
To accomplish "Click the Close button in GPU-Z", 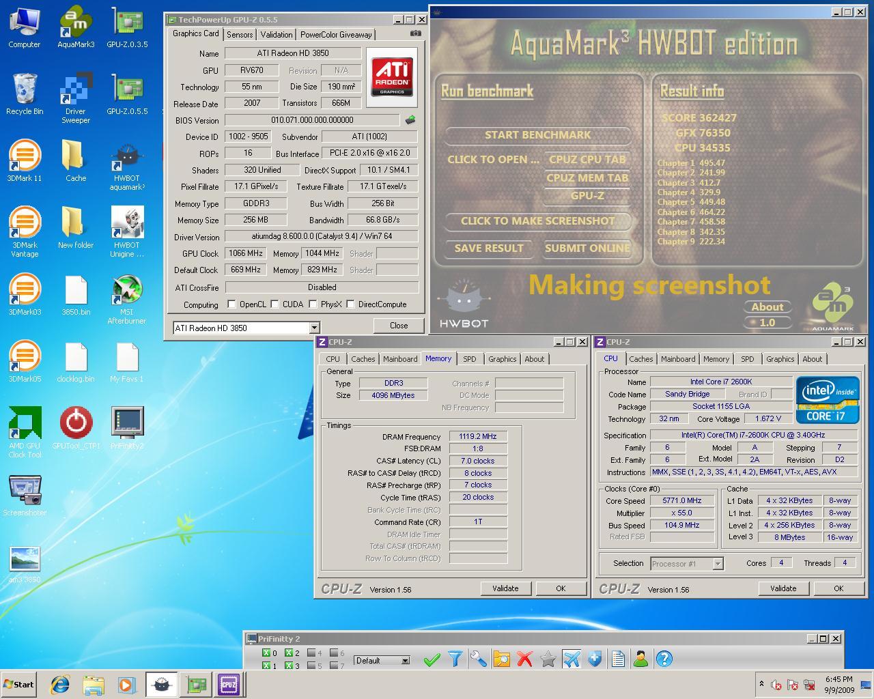I will tap(399, 326).
